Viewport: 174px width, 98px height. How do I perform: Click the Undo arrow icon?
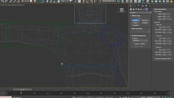pos(2,1)
